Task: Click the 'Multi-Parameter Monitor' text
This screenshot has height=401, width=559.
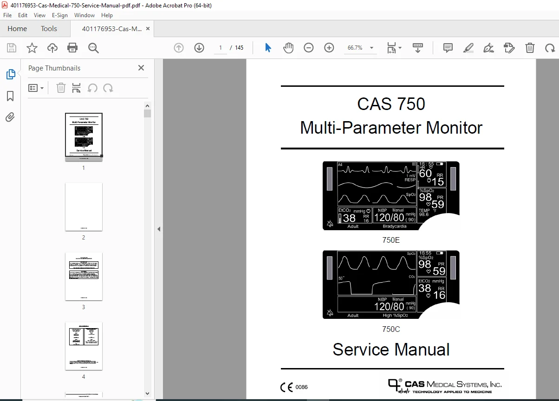Action: pos(391,128)
